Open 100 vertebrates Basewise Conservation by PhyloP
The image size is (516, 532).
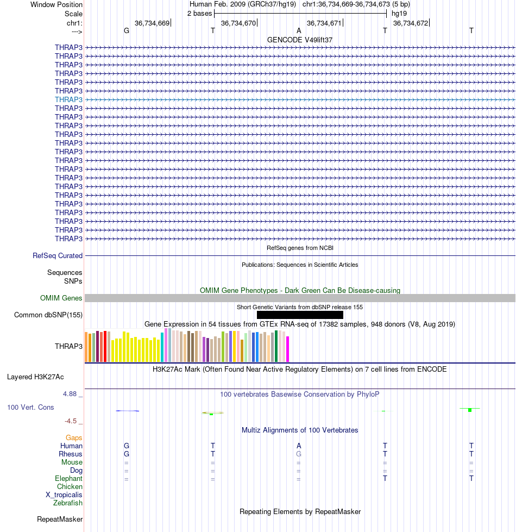(300, 395)
